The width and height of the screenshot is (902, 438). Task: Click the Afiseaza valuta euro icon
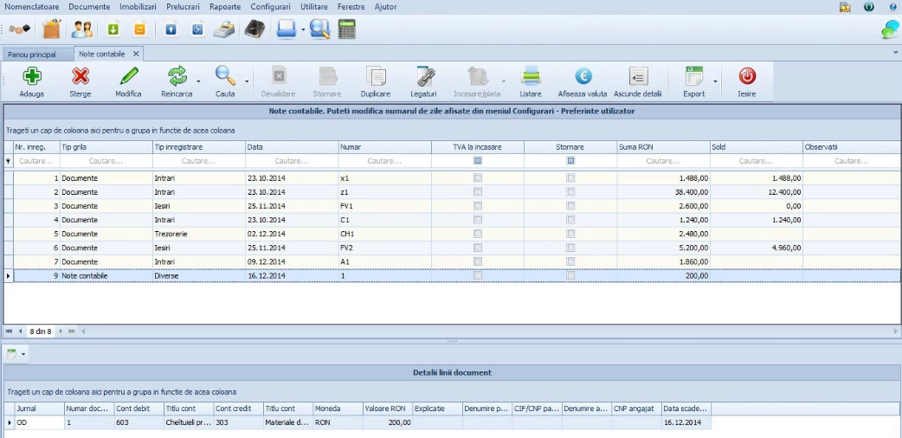pos(583,75)
